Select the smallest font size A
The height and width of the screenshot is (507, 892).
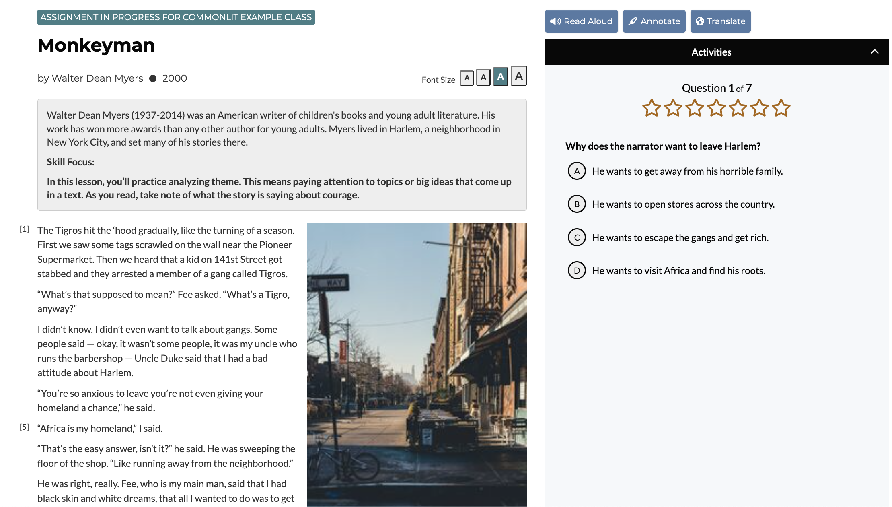467,78
